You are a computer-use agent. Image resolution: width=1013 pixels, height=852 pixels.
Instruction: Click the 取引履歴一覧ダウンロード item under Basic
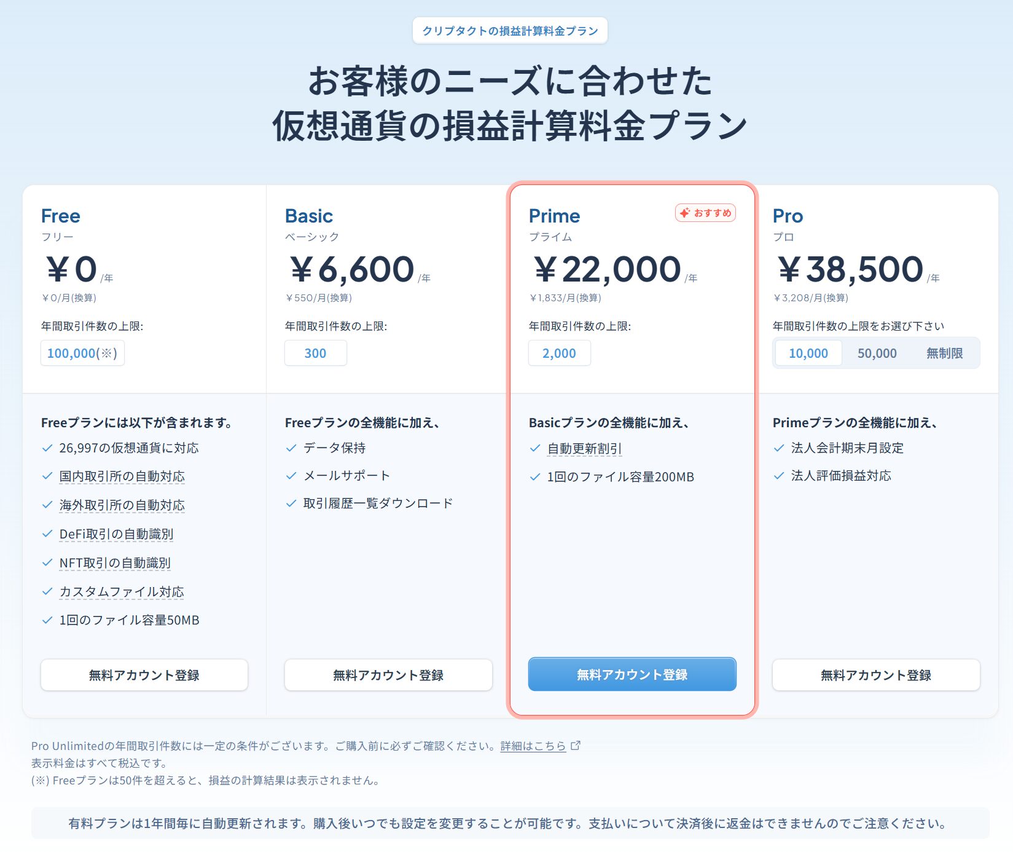[x=377, y=502]
